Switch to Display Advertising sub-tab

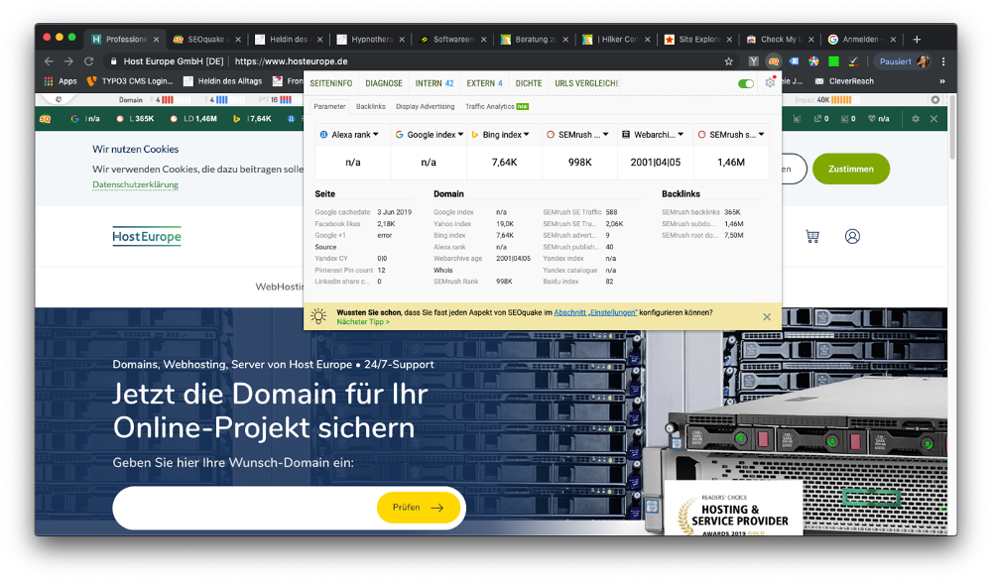coord(426,106)
